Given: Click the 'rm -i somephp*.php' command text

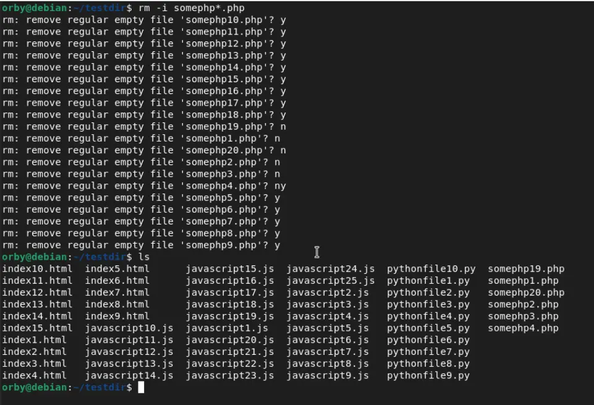Looking at the screenshot, I should (192, 8).
